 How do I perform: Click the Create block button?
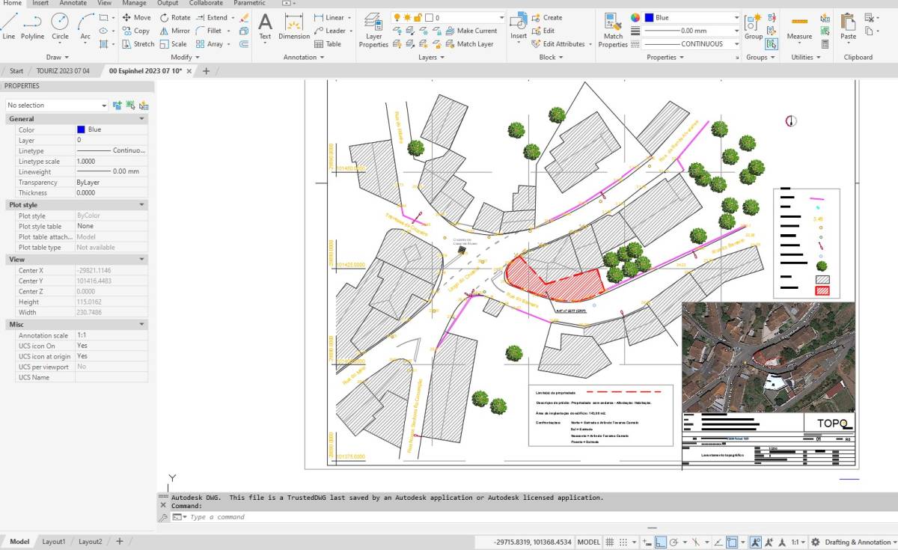pyautogui.click(x=547, y=17)
